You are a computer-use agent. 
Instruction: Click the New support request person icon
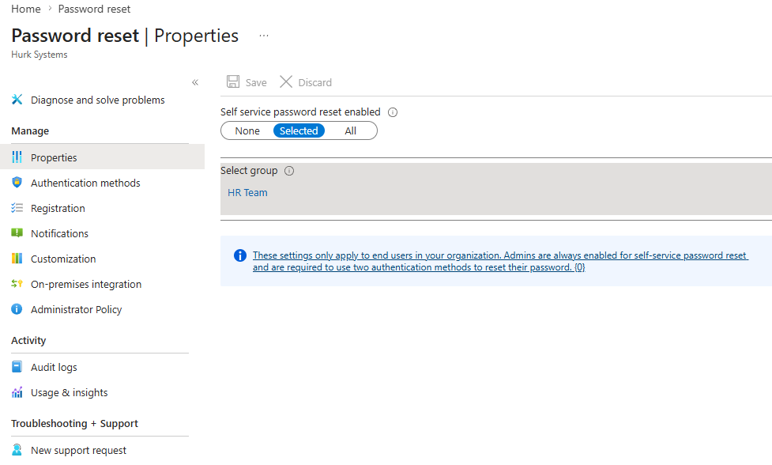(x=17, y=450)
